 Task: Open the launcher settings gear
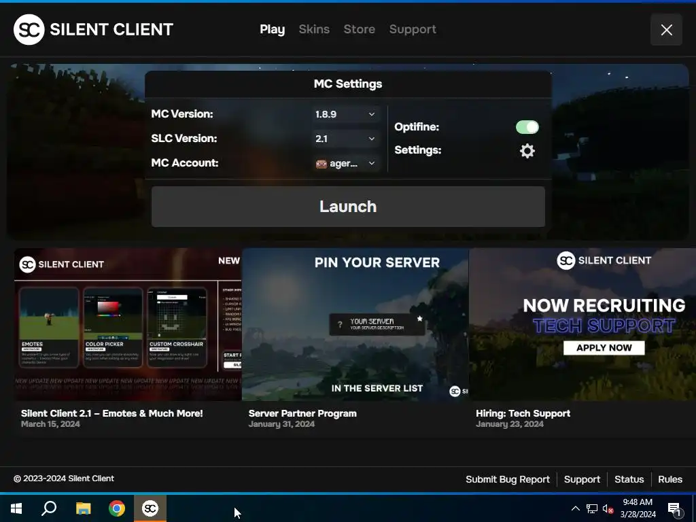tap(527, 151)
